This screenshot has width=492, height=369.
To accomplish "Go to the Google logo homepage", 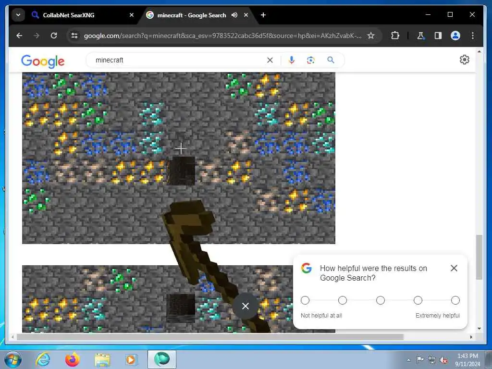I will pos(43,61).
